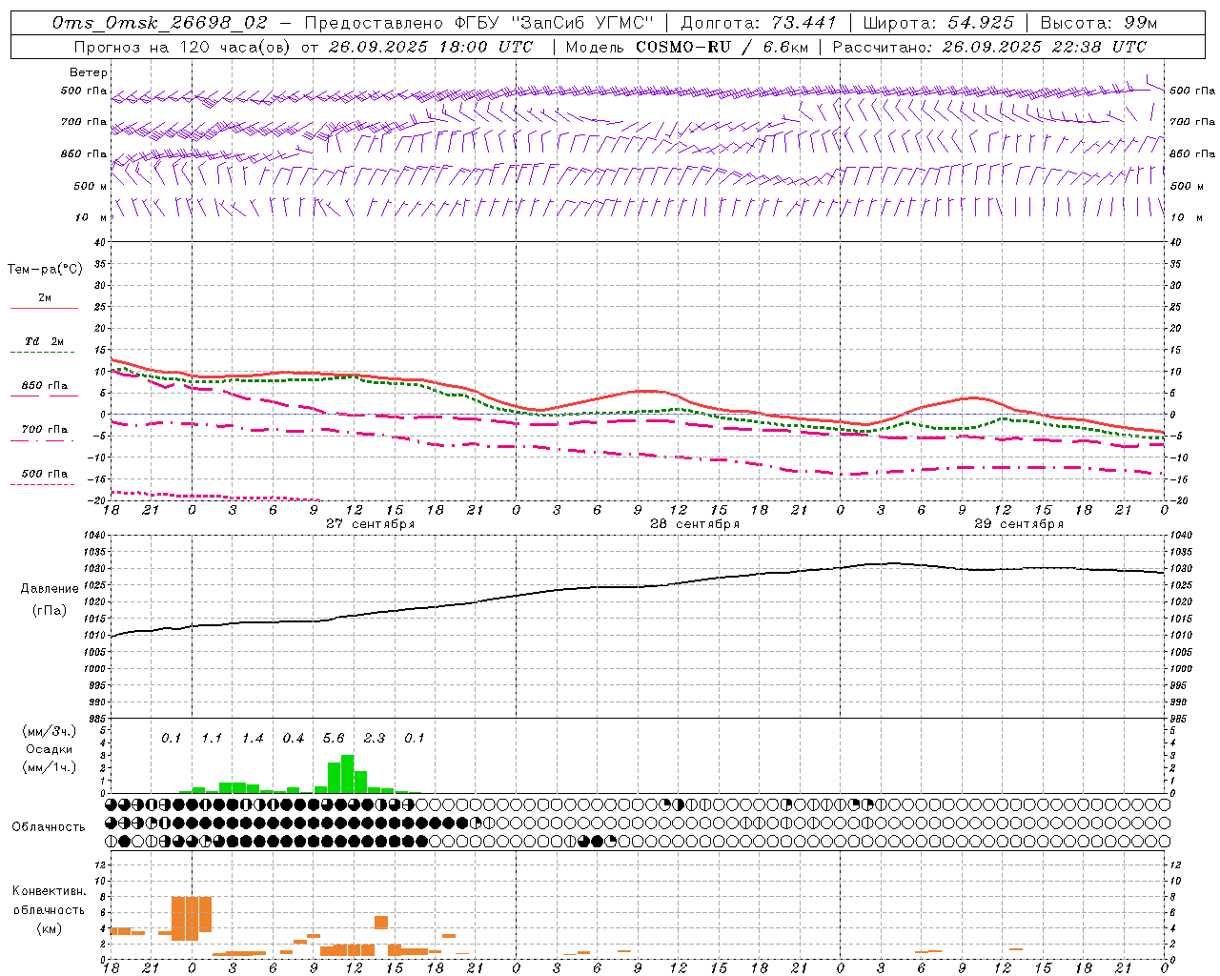Select the 2м temperature legend entry
The image size is (1220, 976).
45,298
